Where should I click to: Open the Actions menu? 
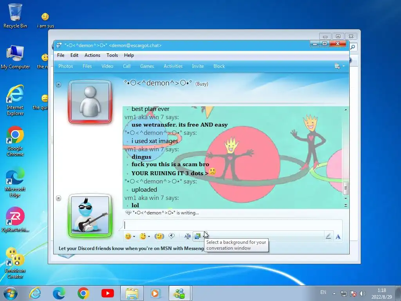[x=92, y=55]
